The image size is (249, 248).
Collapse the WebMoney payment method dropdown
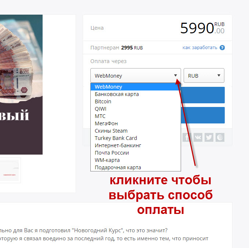point(136,75)
